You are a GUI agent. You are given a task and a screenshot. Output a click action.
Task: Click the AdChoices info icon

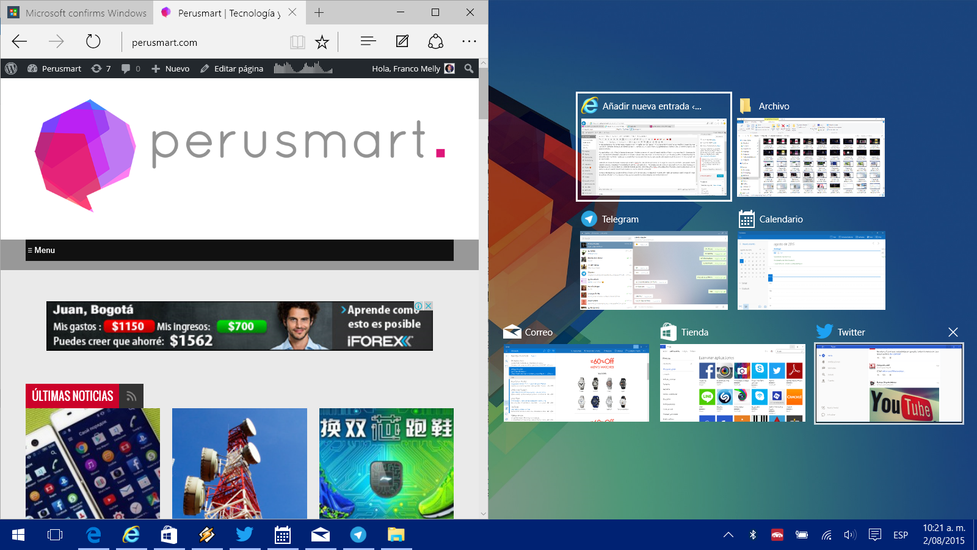419,306
